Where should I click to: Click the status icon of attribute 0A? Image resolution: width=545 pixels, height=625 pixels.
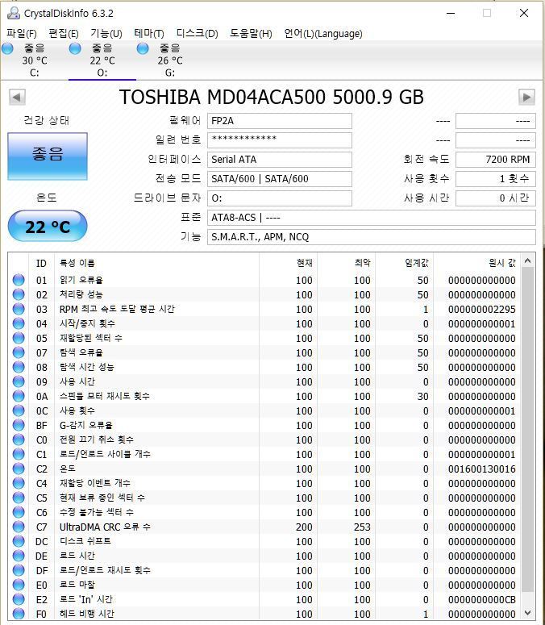[x=19, y=396]
